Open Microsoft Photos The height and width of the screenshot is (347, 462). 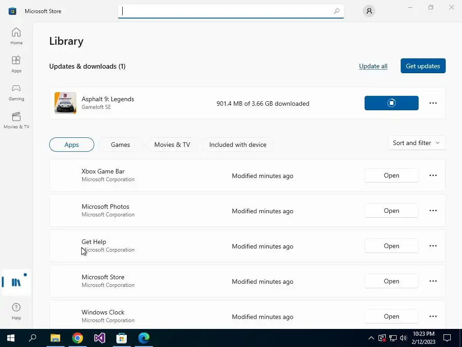point(391,211)
